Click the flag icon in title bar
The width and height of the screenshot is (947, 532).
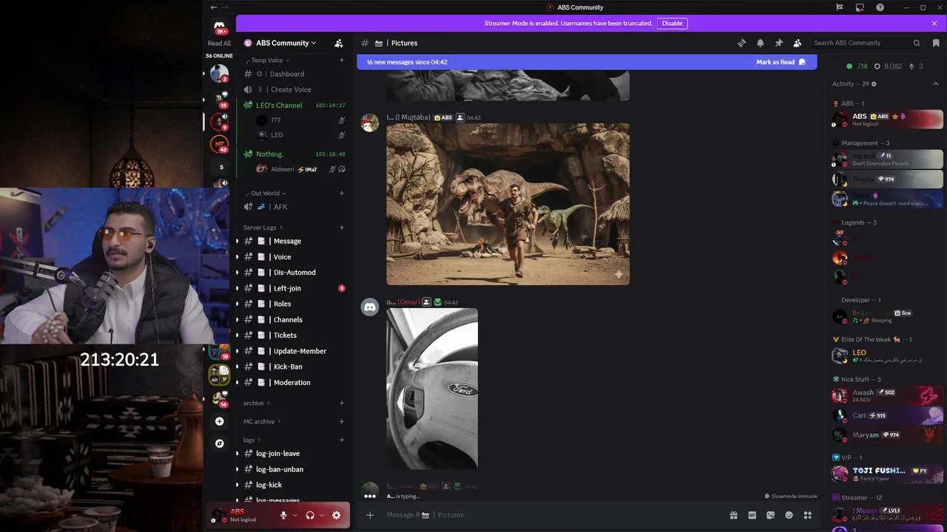tap(839, 7)
